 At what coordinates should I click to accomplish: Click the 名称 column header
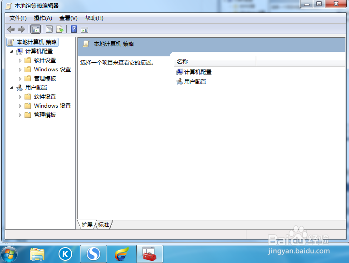point(215,61)
